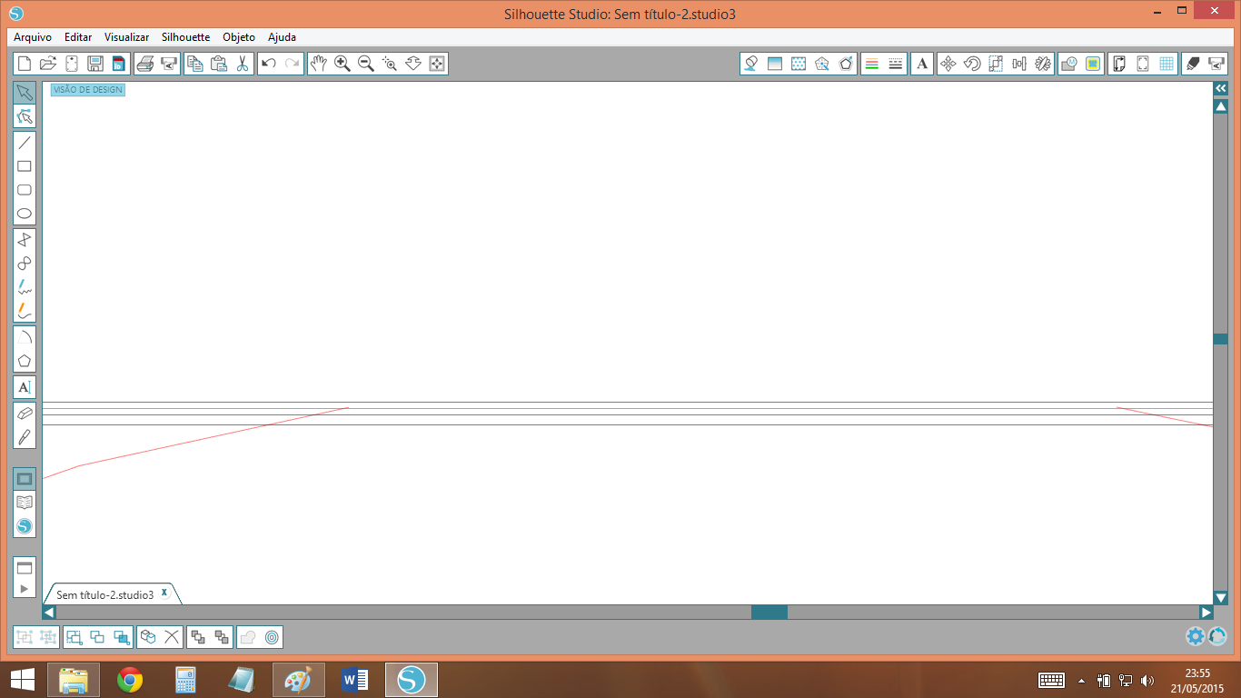
Task: Open the Rotate panel
Action: pyautogui.click(x=972, y=64)
